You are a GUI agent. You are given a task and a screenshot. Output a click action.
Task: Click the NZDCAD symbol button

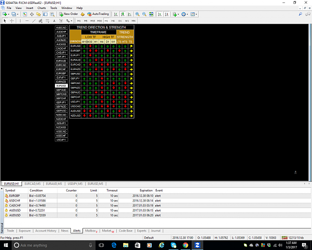61,115
